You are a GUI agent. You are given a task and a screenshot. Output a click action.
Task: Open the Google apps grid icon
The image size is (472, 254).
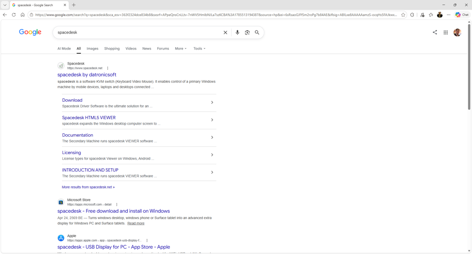tap(445, 32)
